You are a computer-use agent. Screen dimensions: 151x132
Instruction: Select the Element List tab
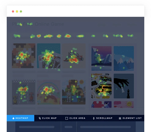coord(130,118)
